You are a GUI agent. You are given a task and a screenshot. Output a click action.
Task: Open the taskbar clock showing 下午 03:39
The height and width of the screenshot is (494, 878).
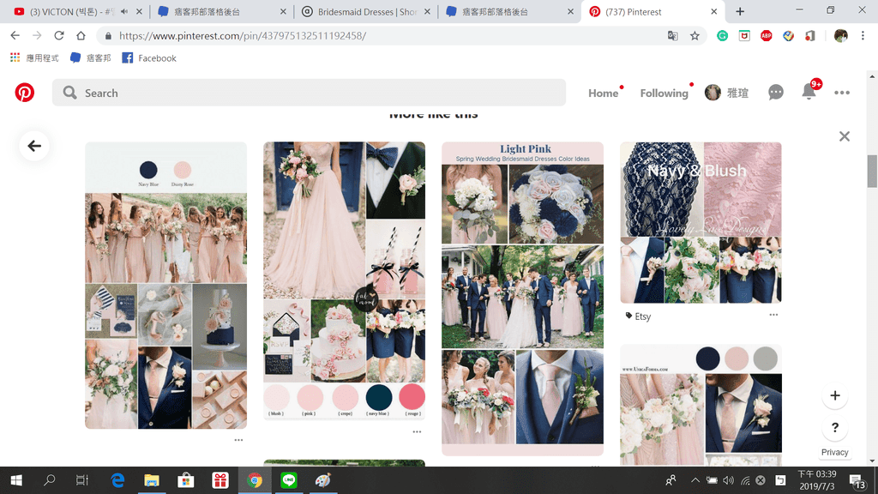click(x=817, y=480)
